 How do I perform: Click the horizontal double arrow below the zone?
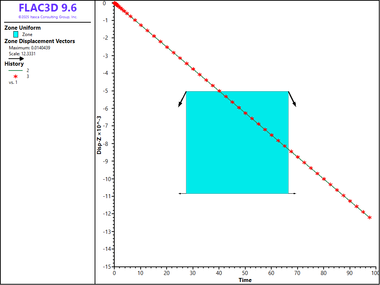click(237, 194)
